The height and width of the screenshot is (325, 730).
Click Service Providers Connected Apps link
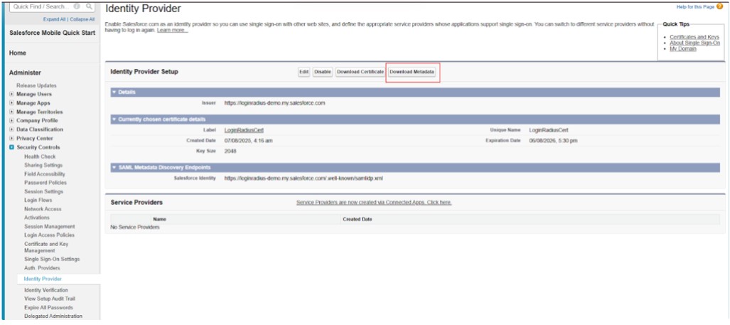pyautogui.click(x=374, y=203)
